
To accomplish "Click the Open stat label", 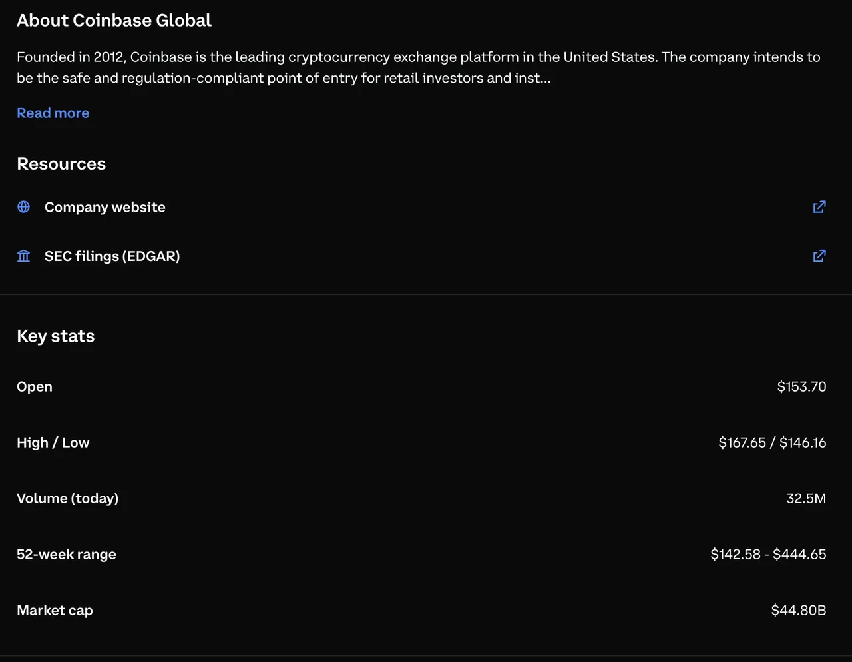I will tap(34, 386).
